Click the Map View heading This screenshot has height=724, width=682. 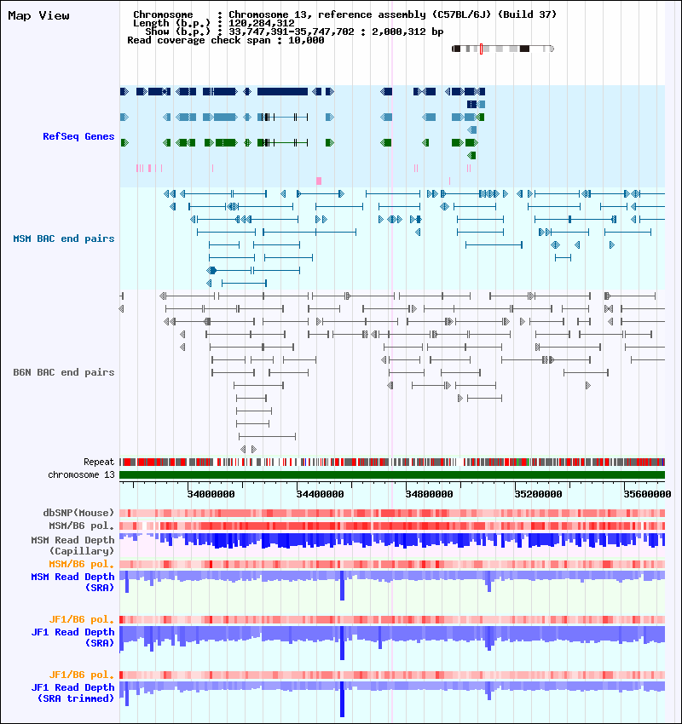(x=39, y=15)
